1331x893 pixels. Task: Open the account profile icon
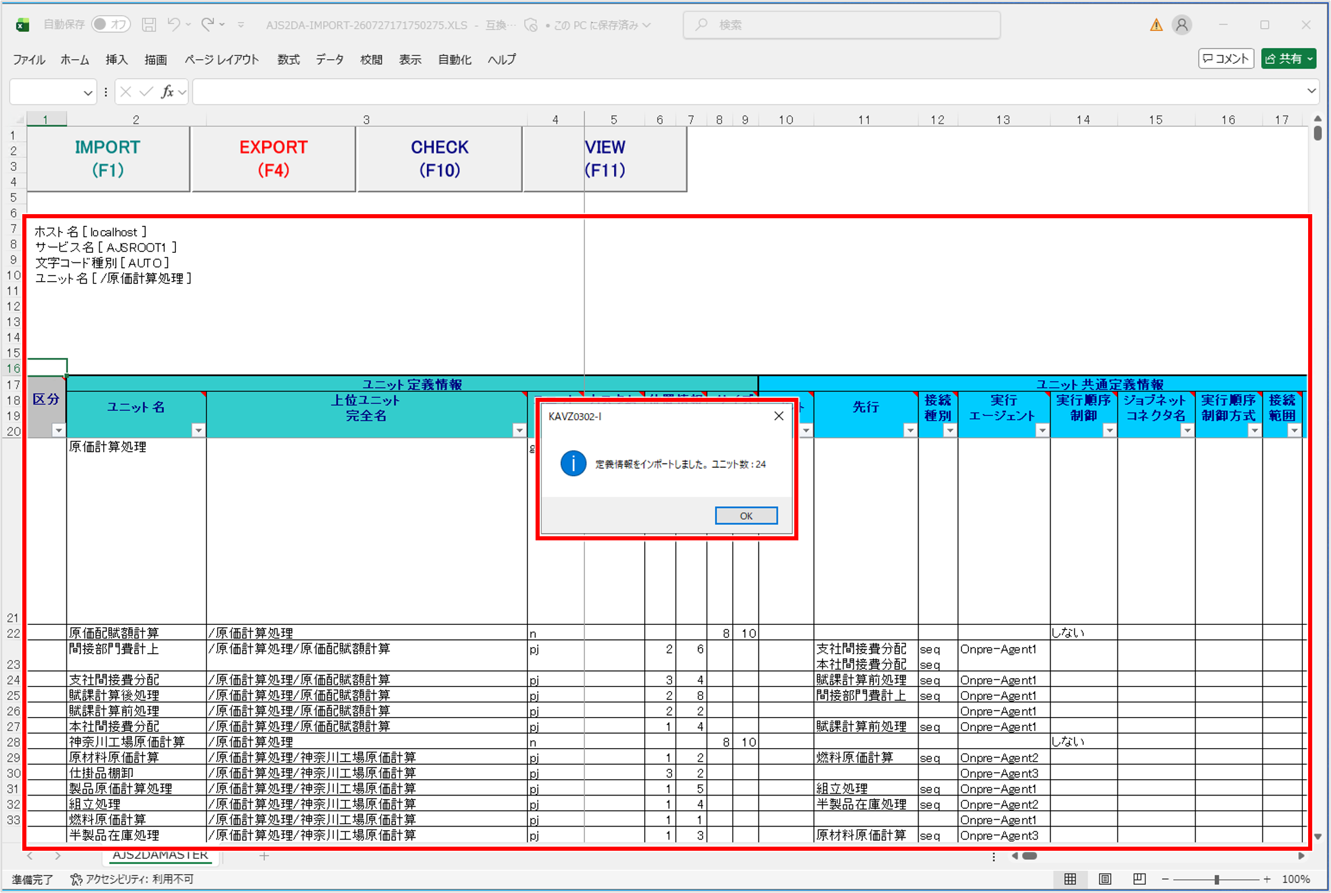tap(1181, 25)
